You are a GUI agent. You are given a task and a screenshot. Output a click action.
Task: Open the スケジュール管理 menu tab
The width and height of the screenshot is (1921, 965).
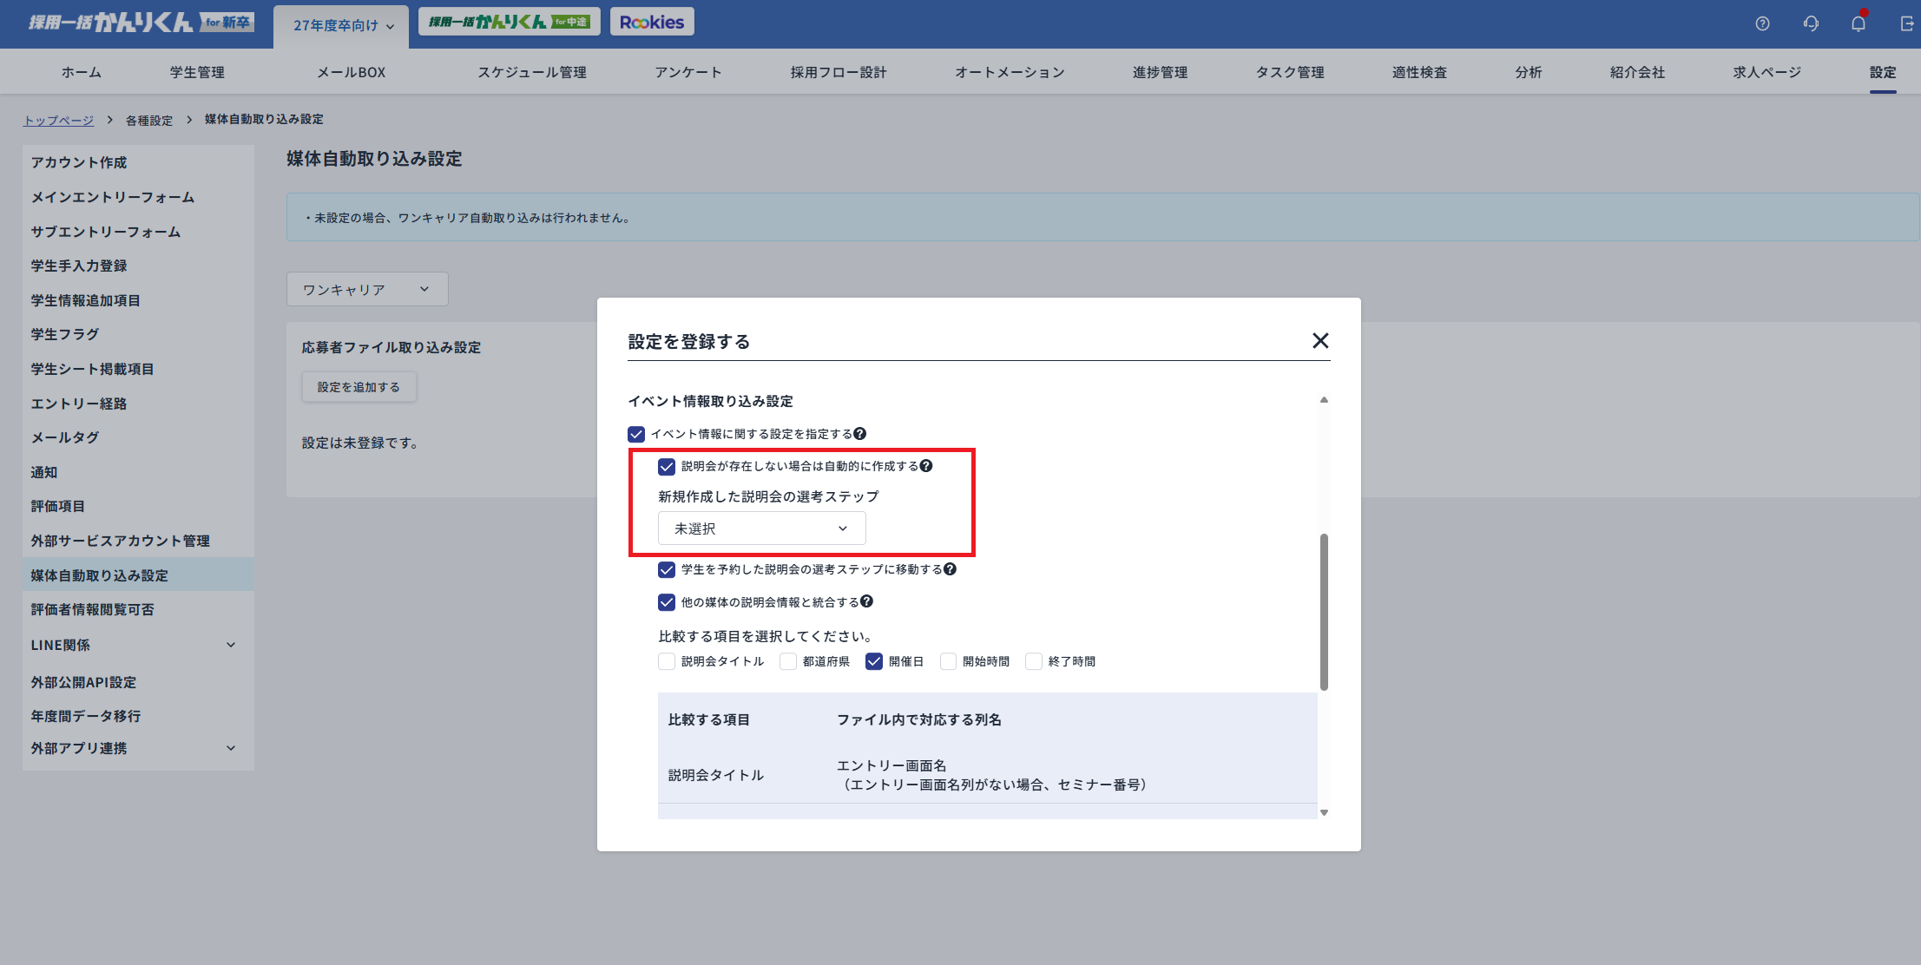(531, 72)
